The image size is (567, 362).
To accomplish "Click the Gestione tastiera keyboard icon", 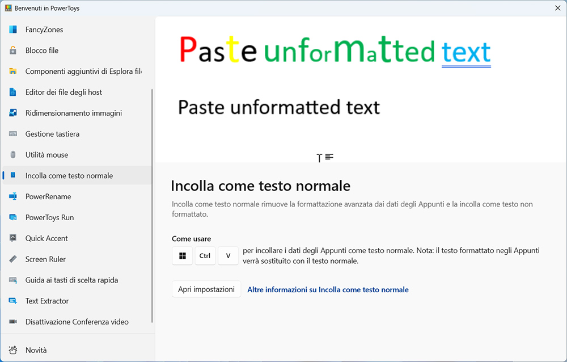I will (x=13, y=134).
